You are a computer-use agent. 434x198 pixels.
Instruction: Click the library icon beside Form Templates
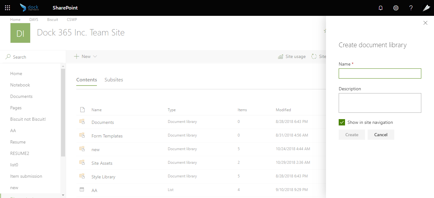click(x=83, y=135)
